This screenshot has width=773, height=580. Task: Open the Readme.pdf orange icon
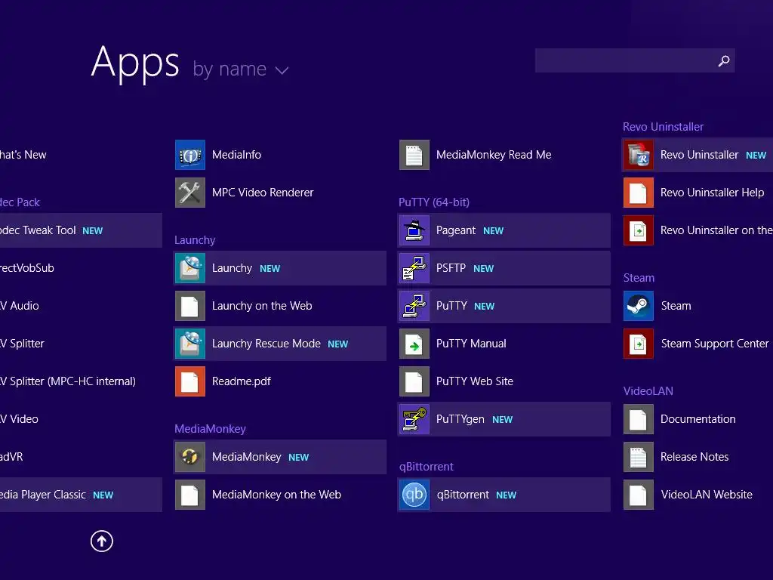(x=189, y=381)
